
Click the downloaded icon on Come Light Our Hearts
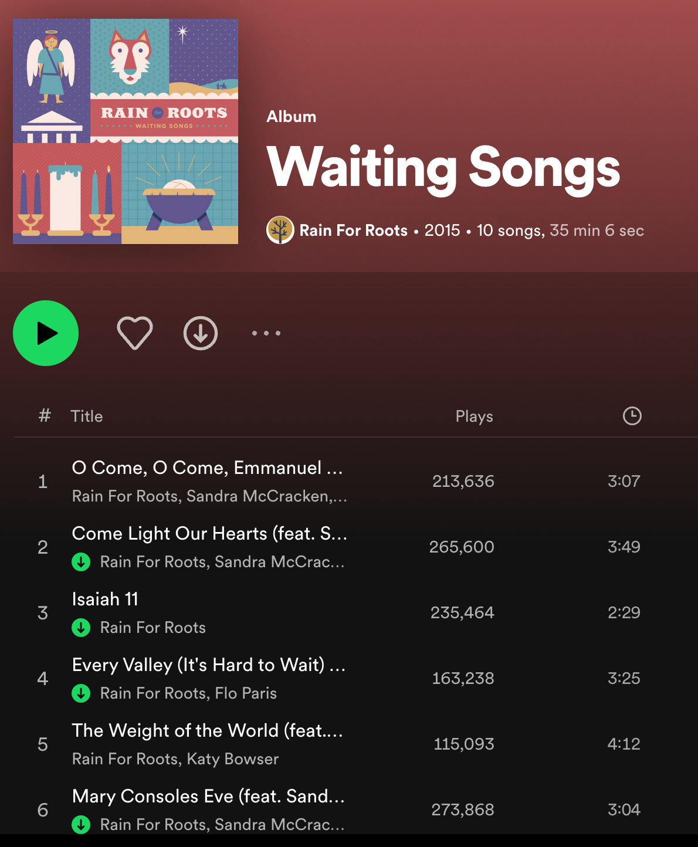tap(81, 562)
